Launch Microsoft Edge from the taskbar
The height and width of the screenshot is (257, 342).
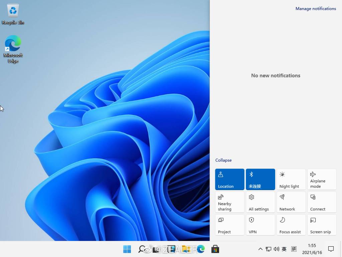[x=201, y=249]
